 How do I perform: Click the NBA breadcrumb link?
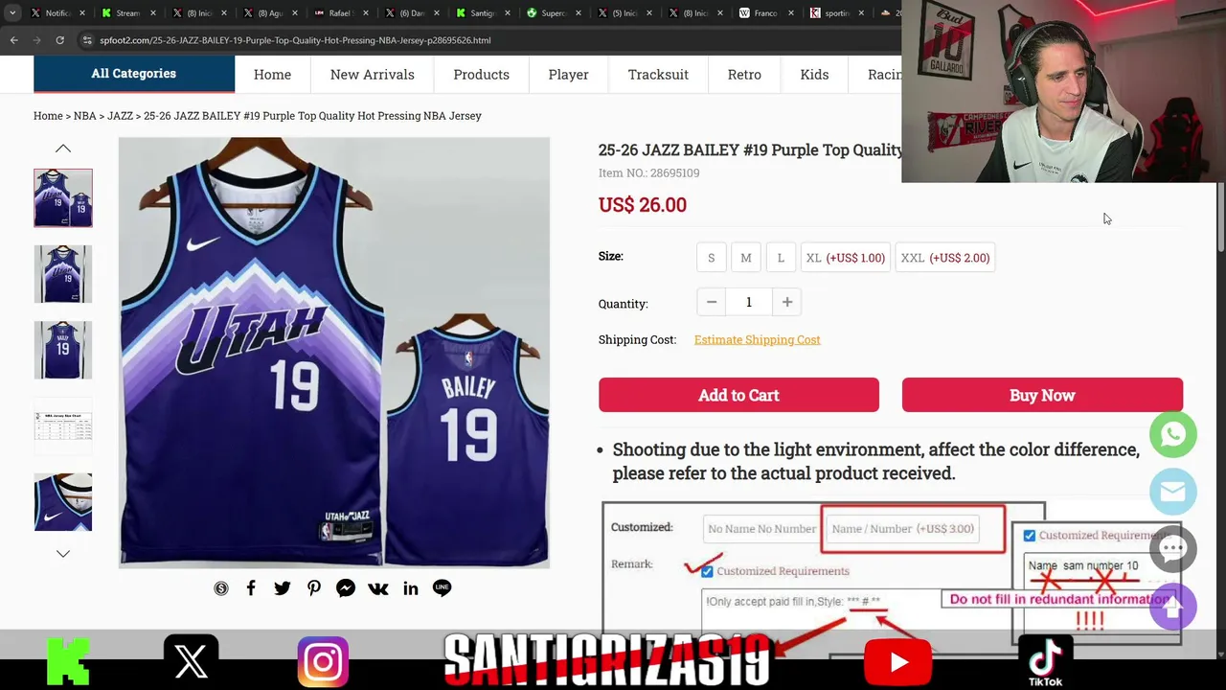85,116
